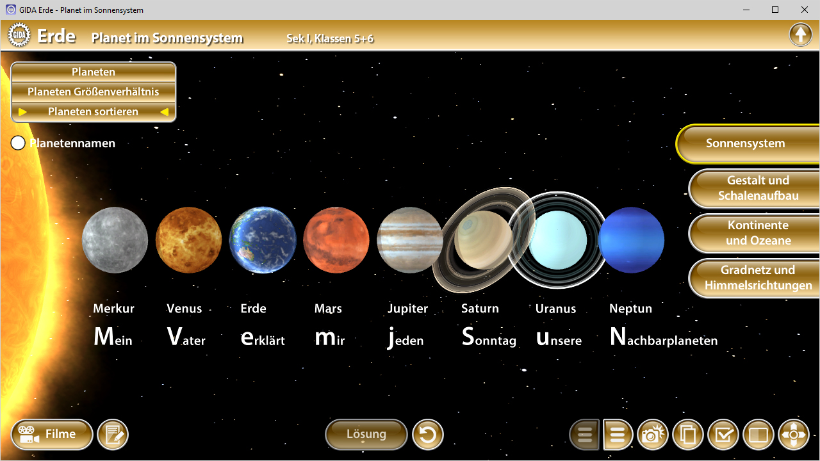This screenshot has width=820, height=461.
Task: Open the checkmark answer-check icon
Action: click(723, 434)
